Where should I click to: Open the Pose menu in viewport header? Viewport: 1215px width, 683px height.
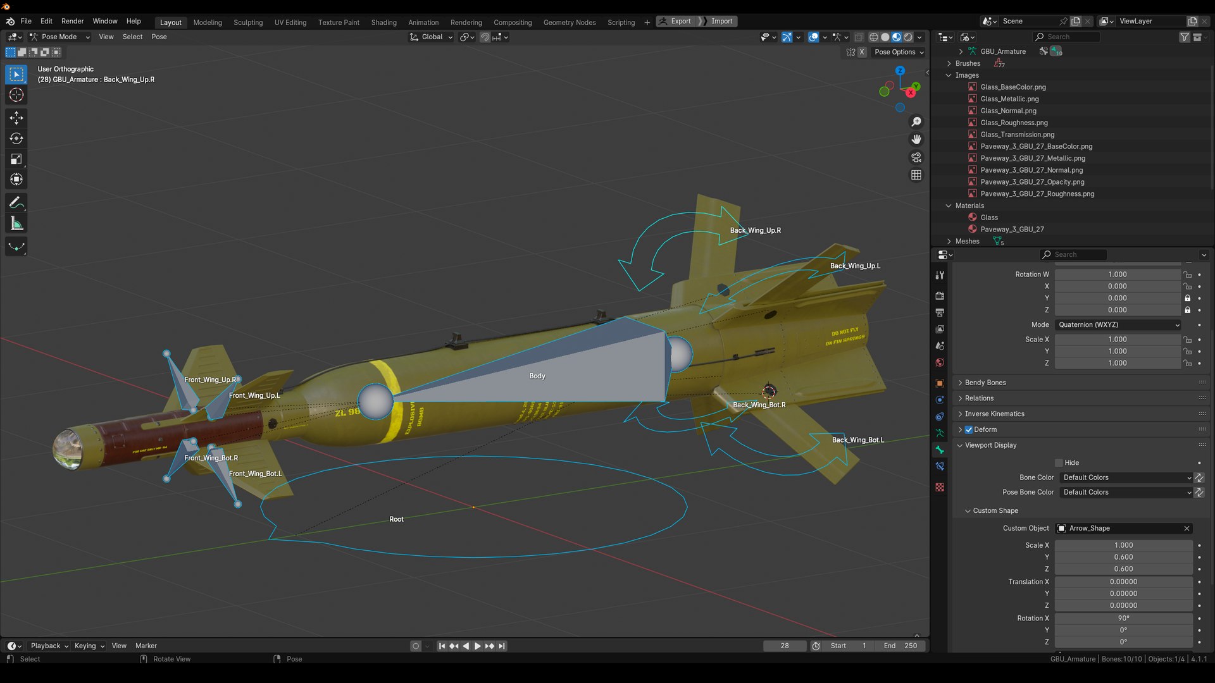click(159, 37)
